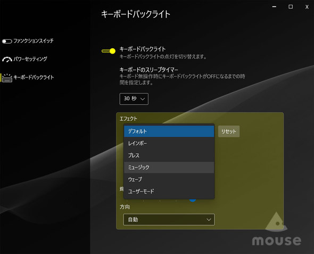This screenshot has width=314, height=254.
Task: Open ファンクションスイッチ sidebar page
Action: 34,41
